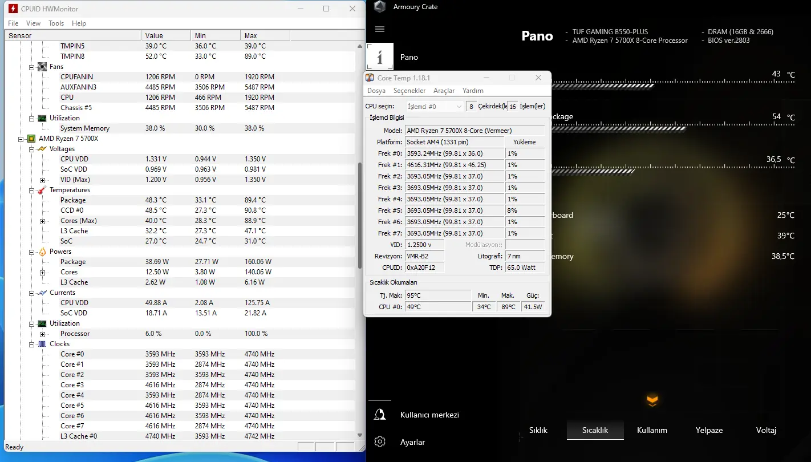Expand the Cores power row
The height and width of the screenshot is (462, 811).
pos(42,272)
